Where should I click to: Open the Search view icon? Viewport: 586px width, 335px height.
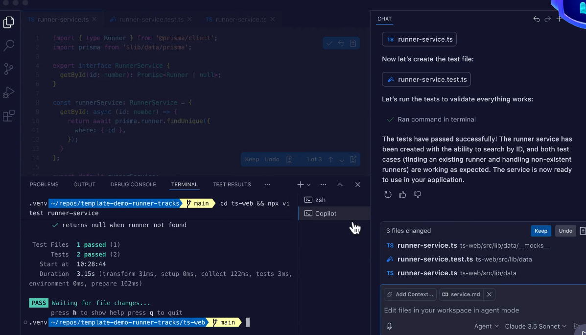point(9,46)
